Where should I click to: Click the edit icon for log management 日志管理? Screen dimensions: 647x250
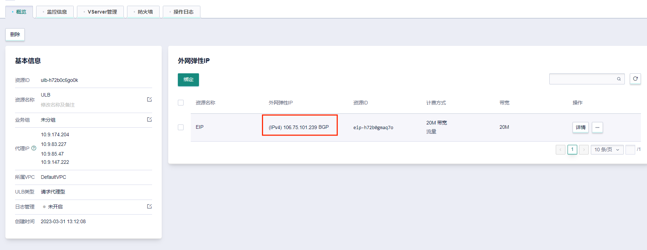pyautogui.click(x=149, y=206)
